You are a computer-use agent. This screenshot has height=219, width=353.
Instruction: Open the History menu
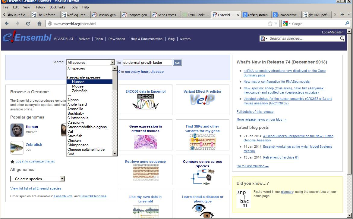[40, 7]
